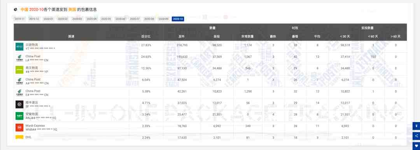Select the active 2020-10 tab
This screenshot has height=150, width=420.
click(x=178, y=19)
